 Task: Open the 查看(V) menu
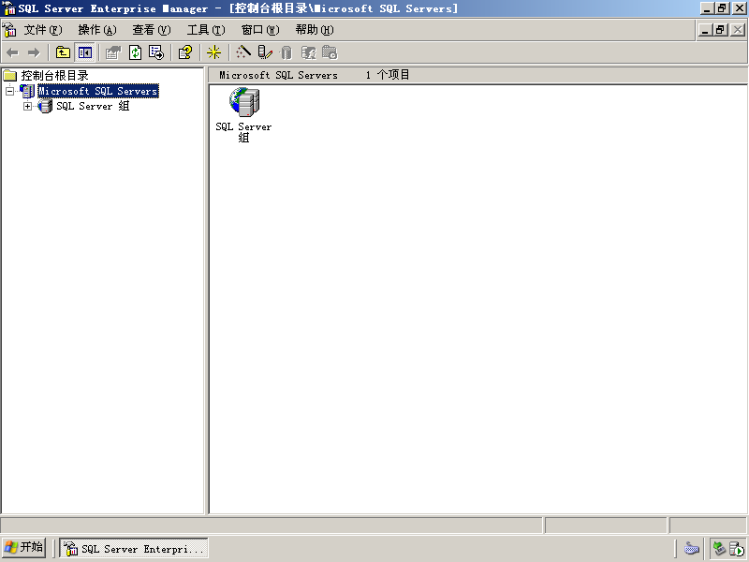[x=152, y=30]
